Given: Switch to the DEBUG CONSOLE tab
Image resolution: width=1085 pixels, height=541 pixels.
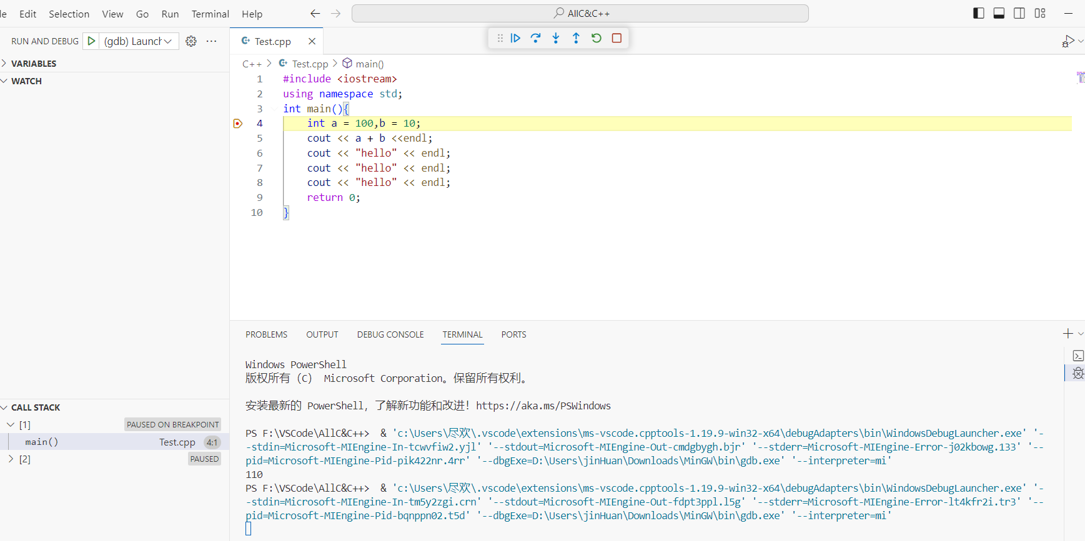Looking at the screenshot, I should click(390, 334).
